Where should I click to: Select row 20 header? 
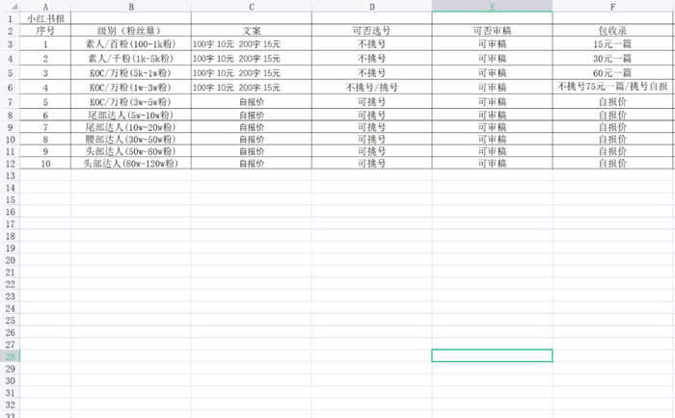tap(10, 260)
